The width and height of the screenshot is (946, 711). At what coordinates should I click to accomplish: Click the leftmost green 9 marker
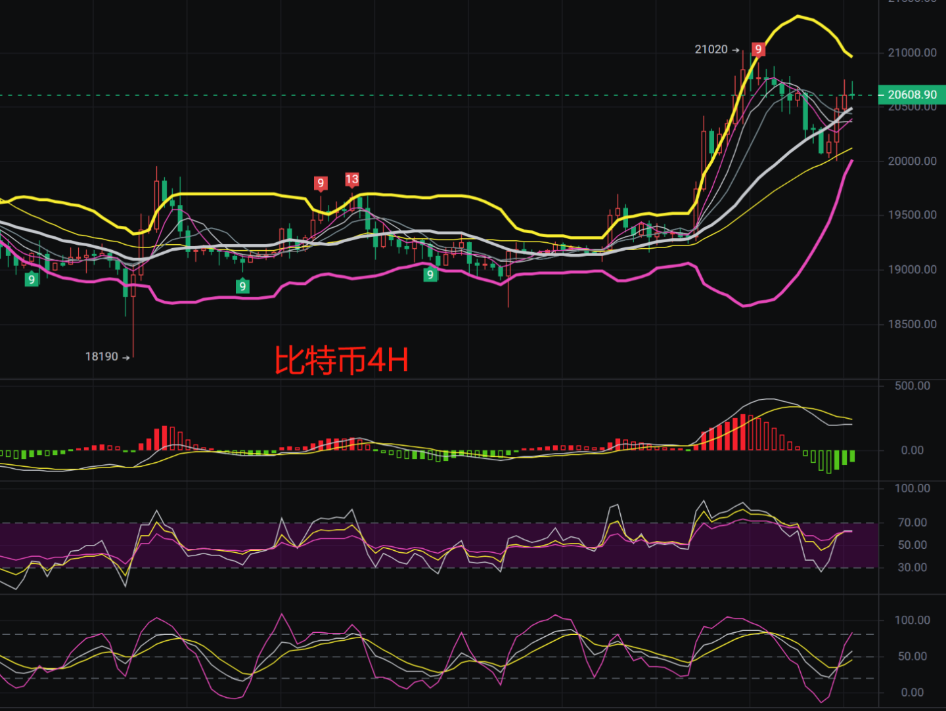32,279
